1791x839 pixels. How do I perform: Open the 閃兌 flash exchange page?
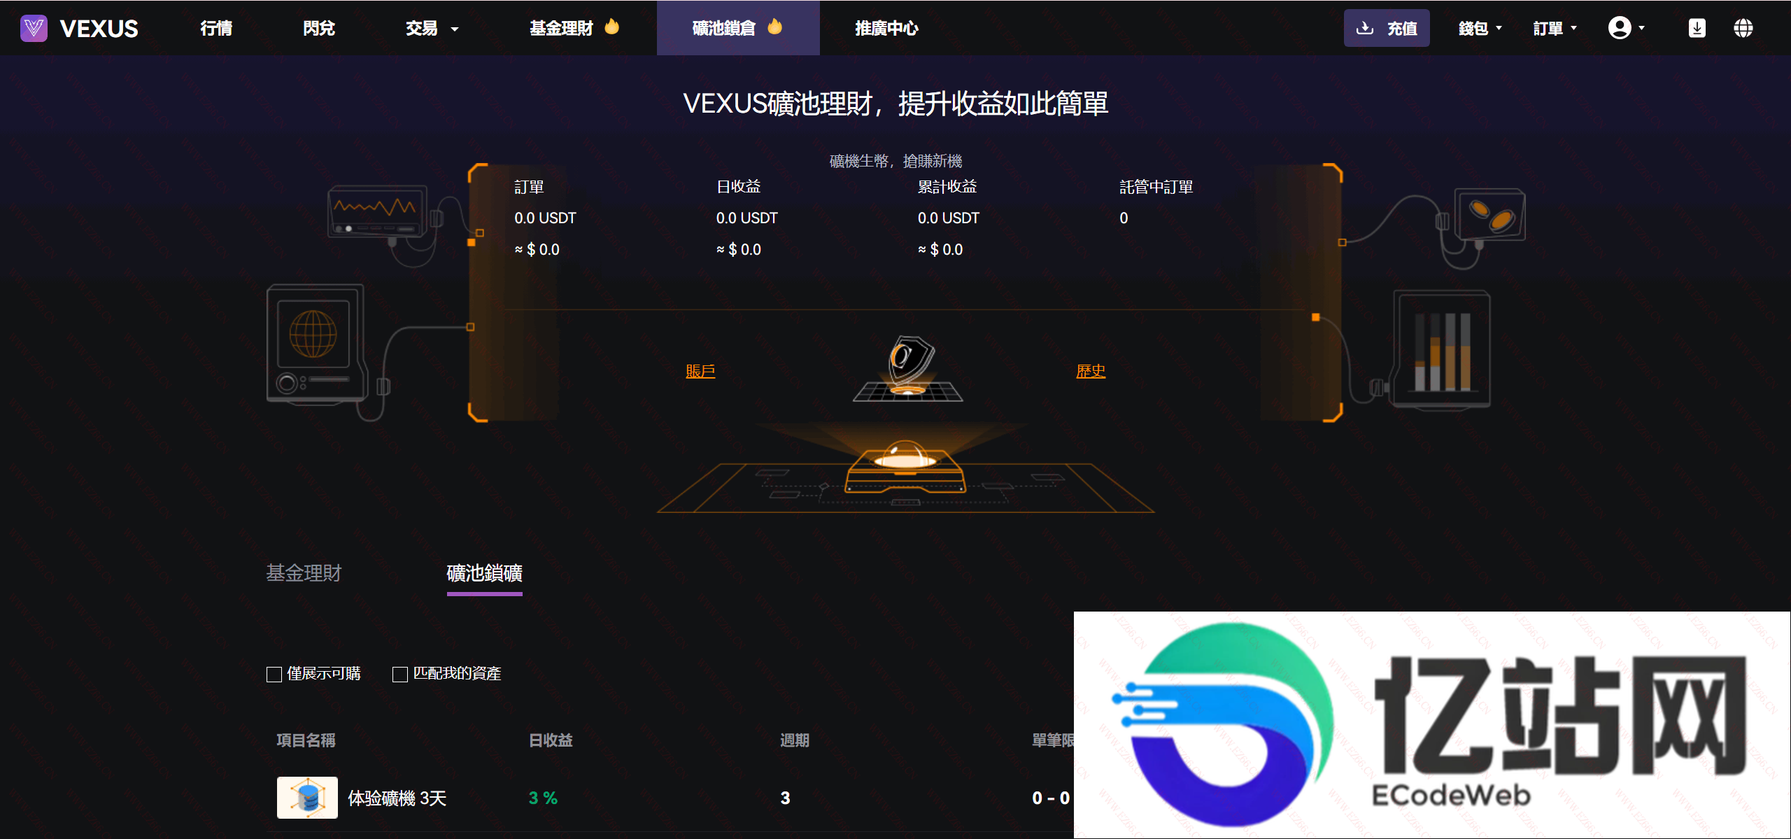[319, 28]
